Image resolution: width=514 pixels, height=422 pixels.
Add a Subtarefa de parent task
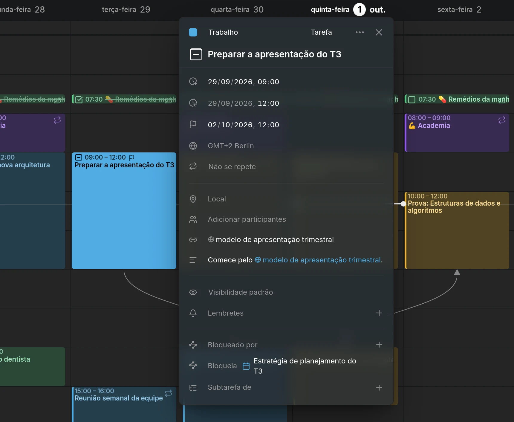pyautogui.click(x=379, y=388)
